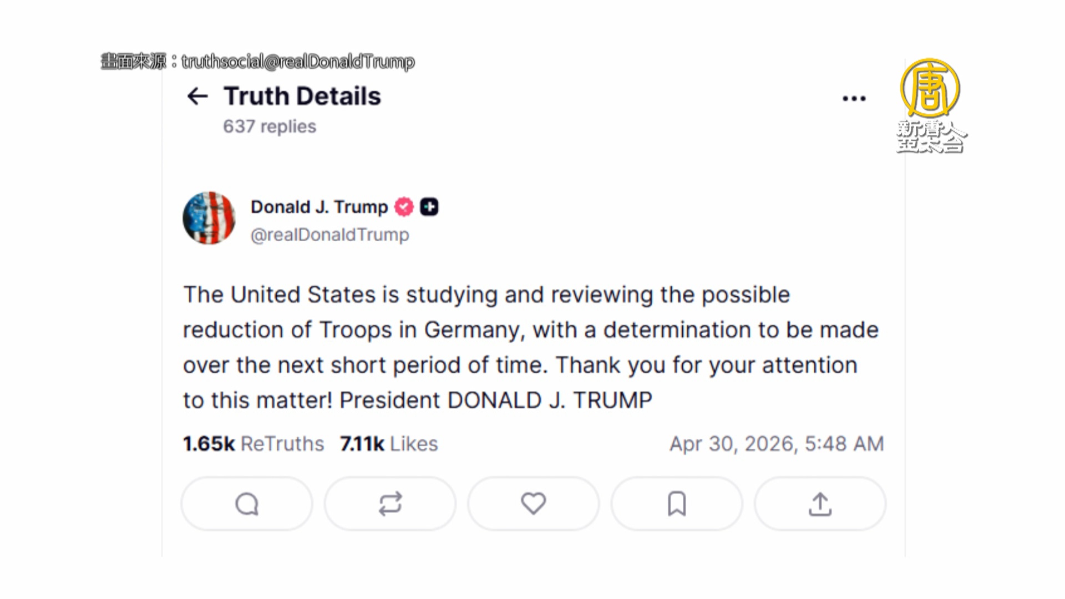Like the post with the heart icon
Viewport: 1065px width, 599px height.
533,504
